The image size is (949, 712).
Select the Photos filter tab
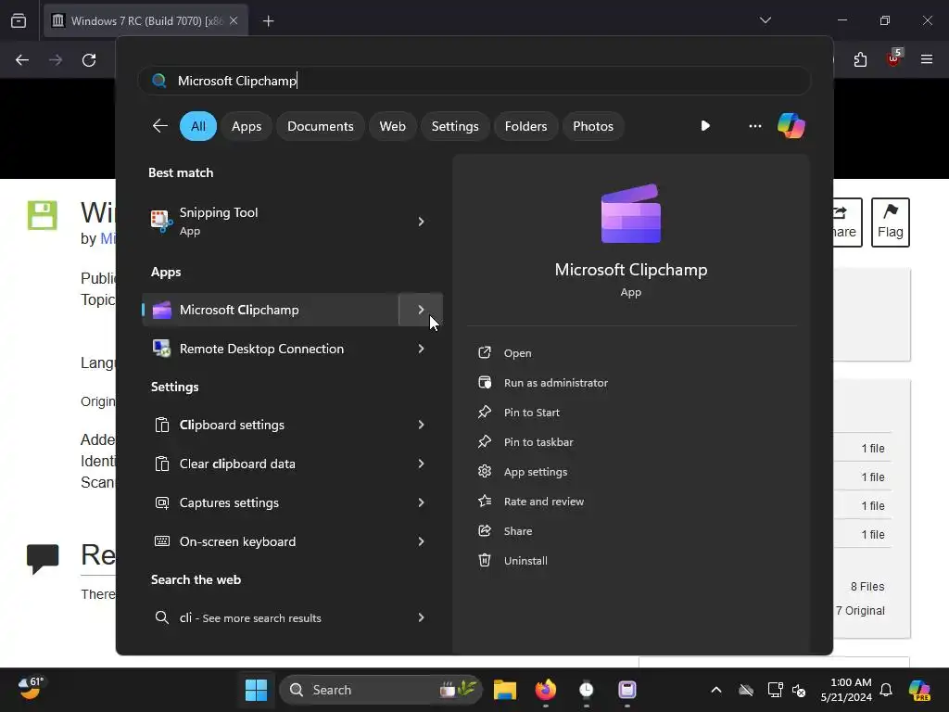593,126
